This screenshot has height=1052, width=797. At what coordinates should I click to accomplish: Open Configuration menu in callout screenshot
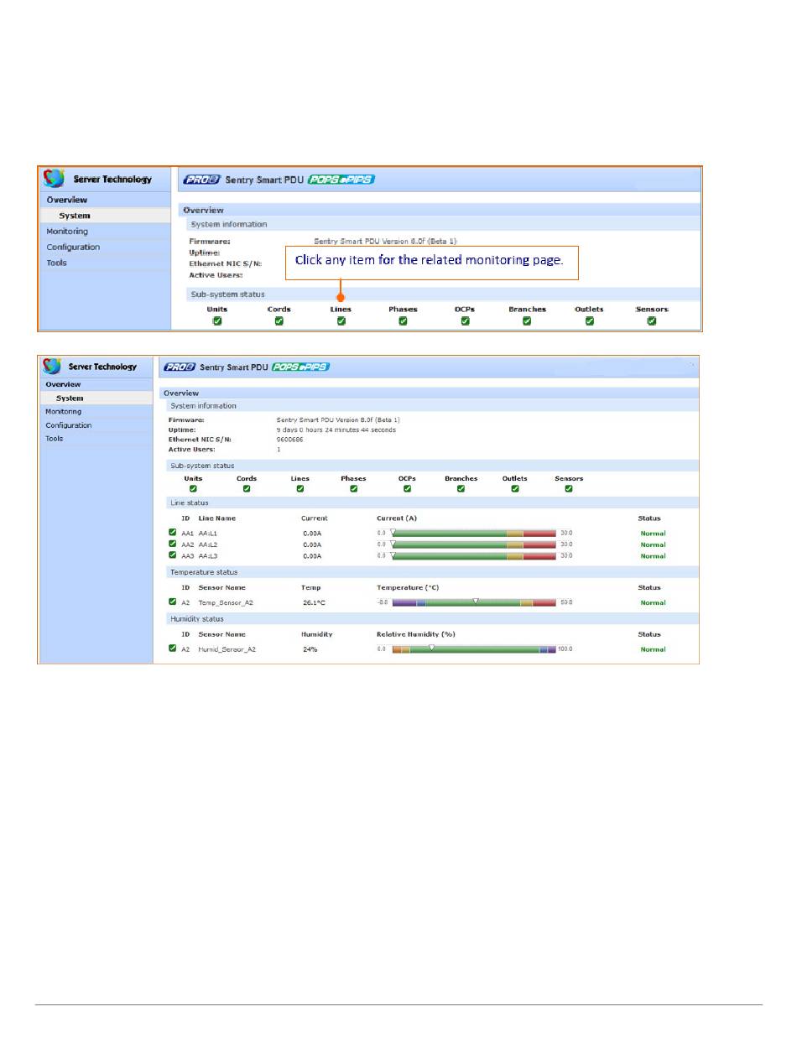tap(105, 247)
